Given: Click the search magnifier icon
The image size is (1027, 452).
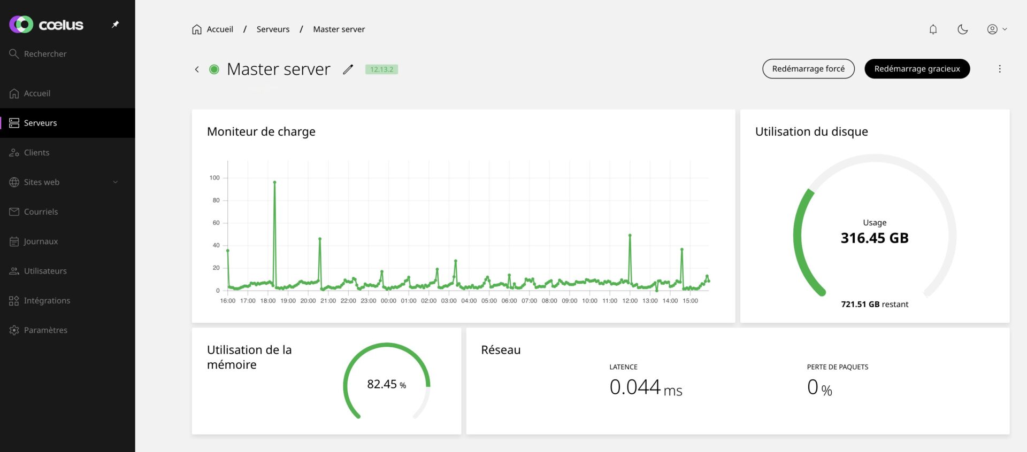Looking at the screenshot, I should click(14, 53).
